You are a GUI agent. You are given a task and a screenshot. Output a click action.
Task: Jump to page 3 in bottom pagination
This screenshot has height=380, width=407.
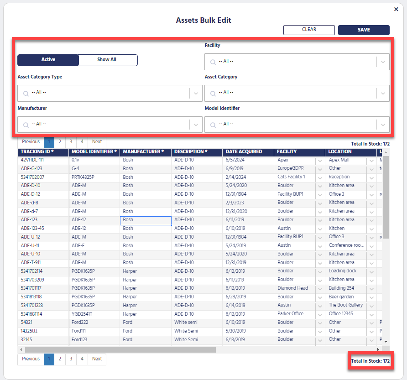pos(71,359)
